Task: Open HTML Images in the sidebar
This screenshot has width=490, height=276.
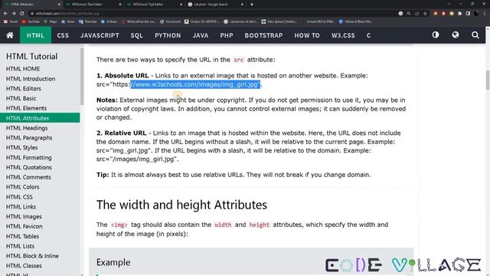Action: point(40,216)
